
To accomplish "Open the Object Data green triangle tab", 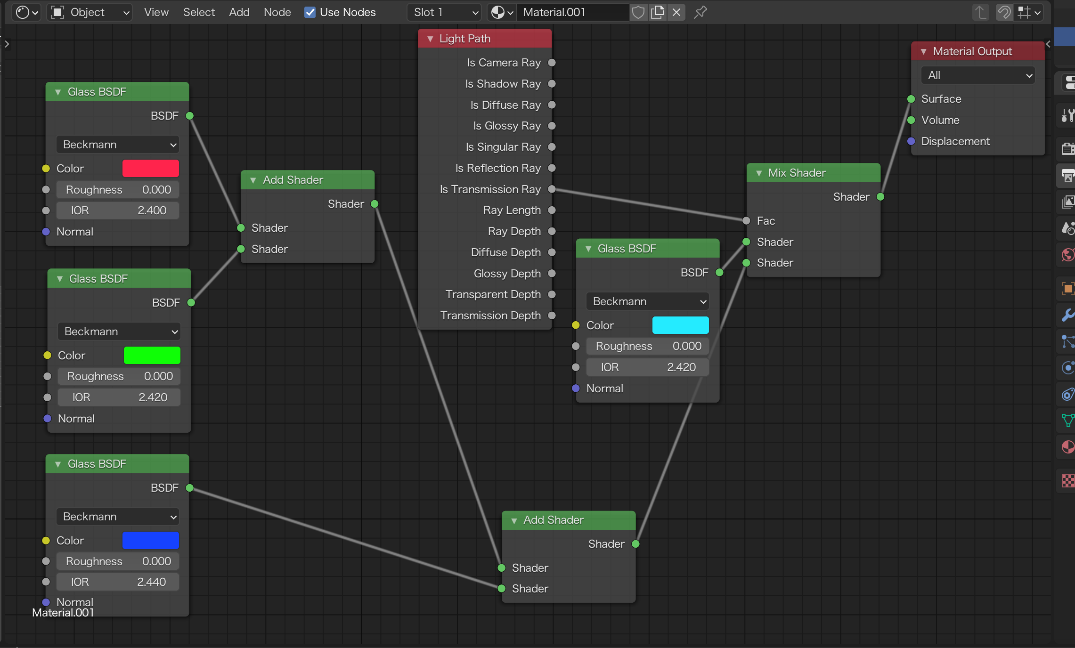I will [1067, 420].
